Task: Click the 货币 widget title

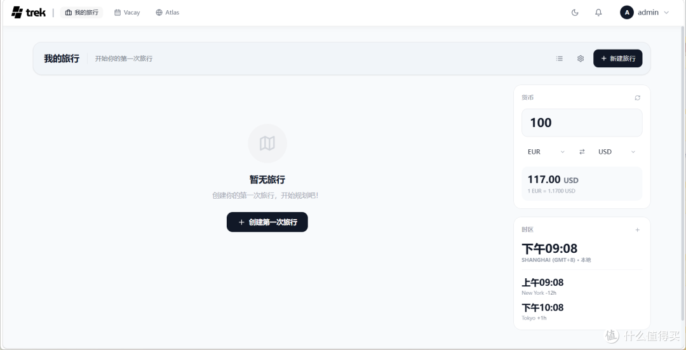Action: click(x=528, y=98)
